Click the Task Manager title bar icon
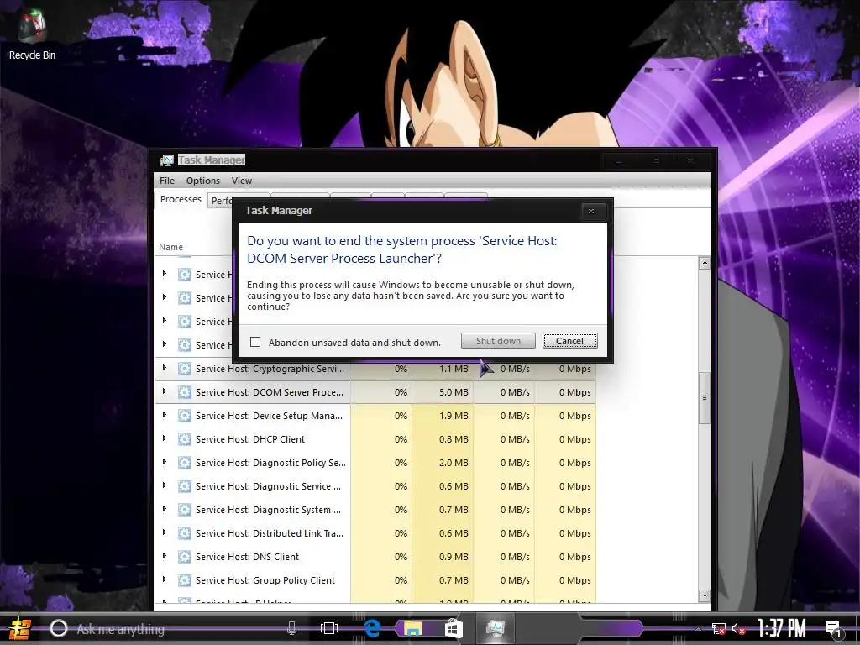 click(x=167, y=160)
